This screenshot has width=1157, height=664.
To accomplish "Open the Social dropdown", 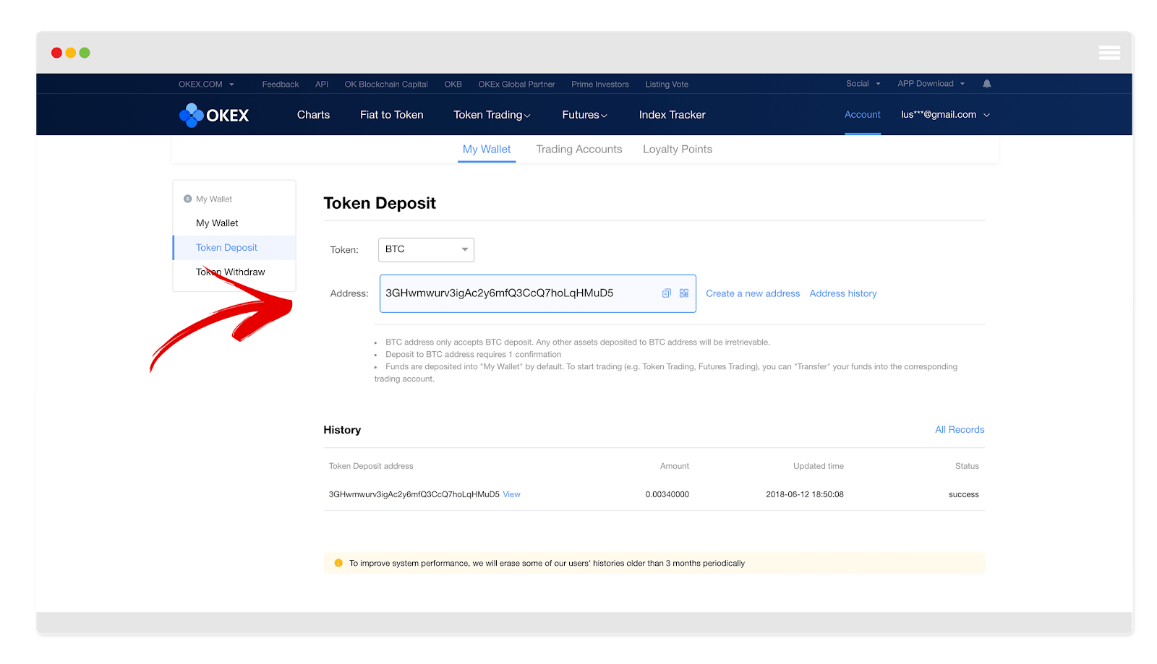I will [x=863, y=84].
